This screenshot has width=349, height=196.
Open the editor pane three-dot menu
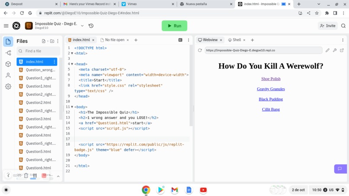coord(188,40)
